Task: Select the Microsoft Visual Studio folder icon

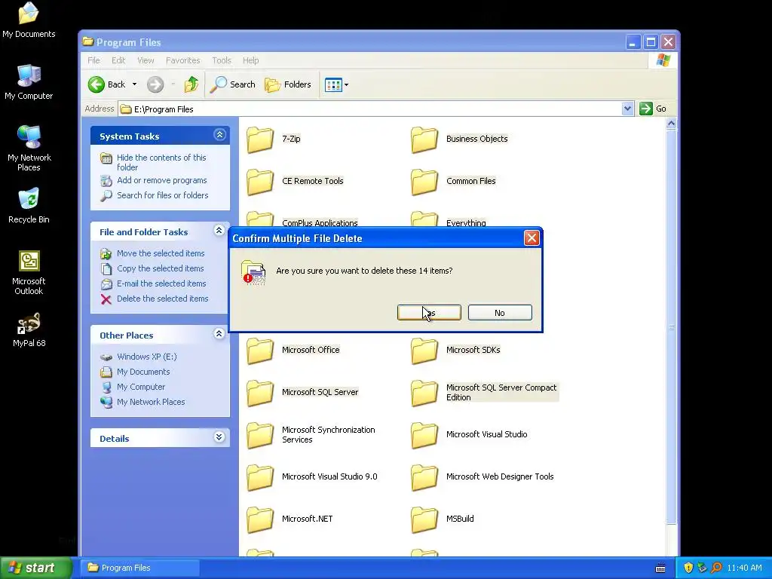Action: (424, 435)
